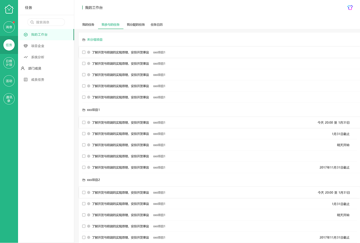
Task: Tick checkbox of xxx项目2 group's 明天开始 row
Action: pos(84,215)
